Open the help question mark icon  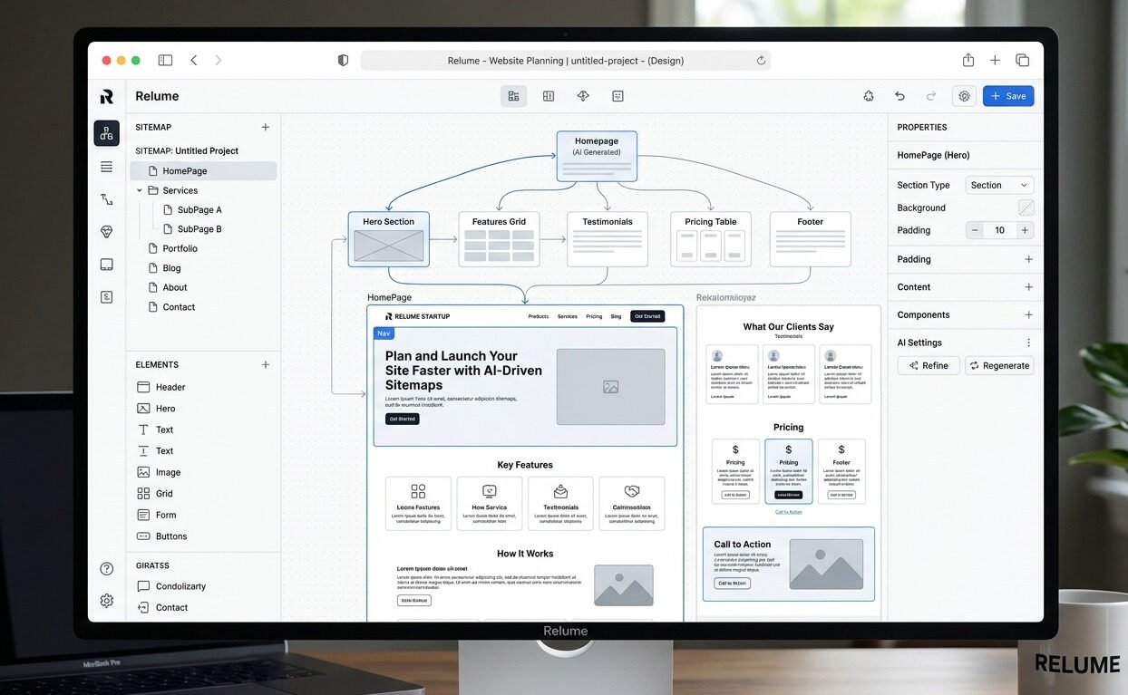click(106, 569)
